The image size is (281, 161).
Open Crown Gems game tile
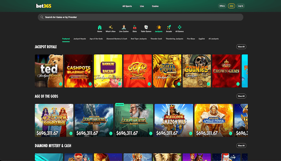click(x=226, y=71)
